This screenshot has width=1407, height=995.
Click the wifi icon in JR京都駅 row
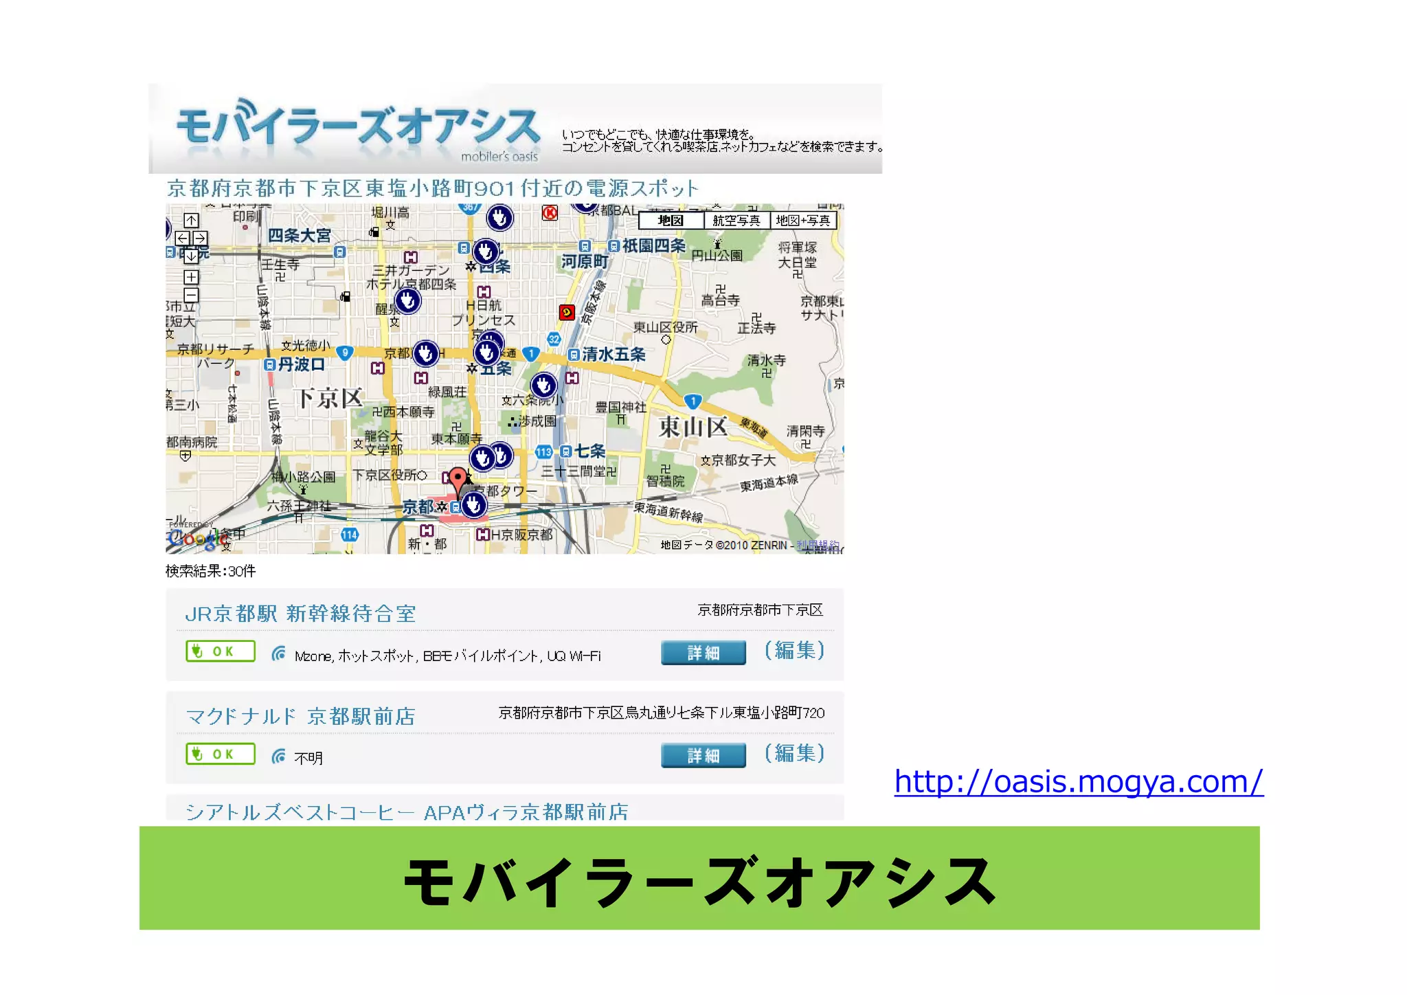tap(278, 653)
